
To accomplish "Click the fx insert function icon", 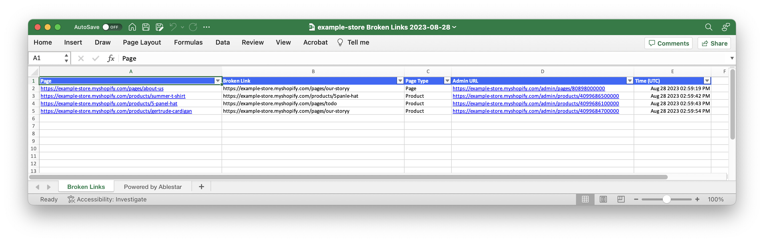I will tap(111, 58).
